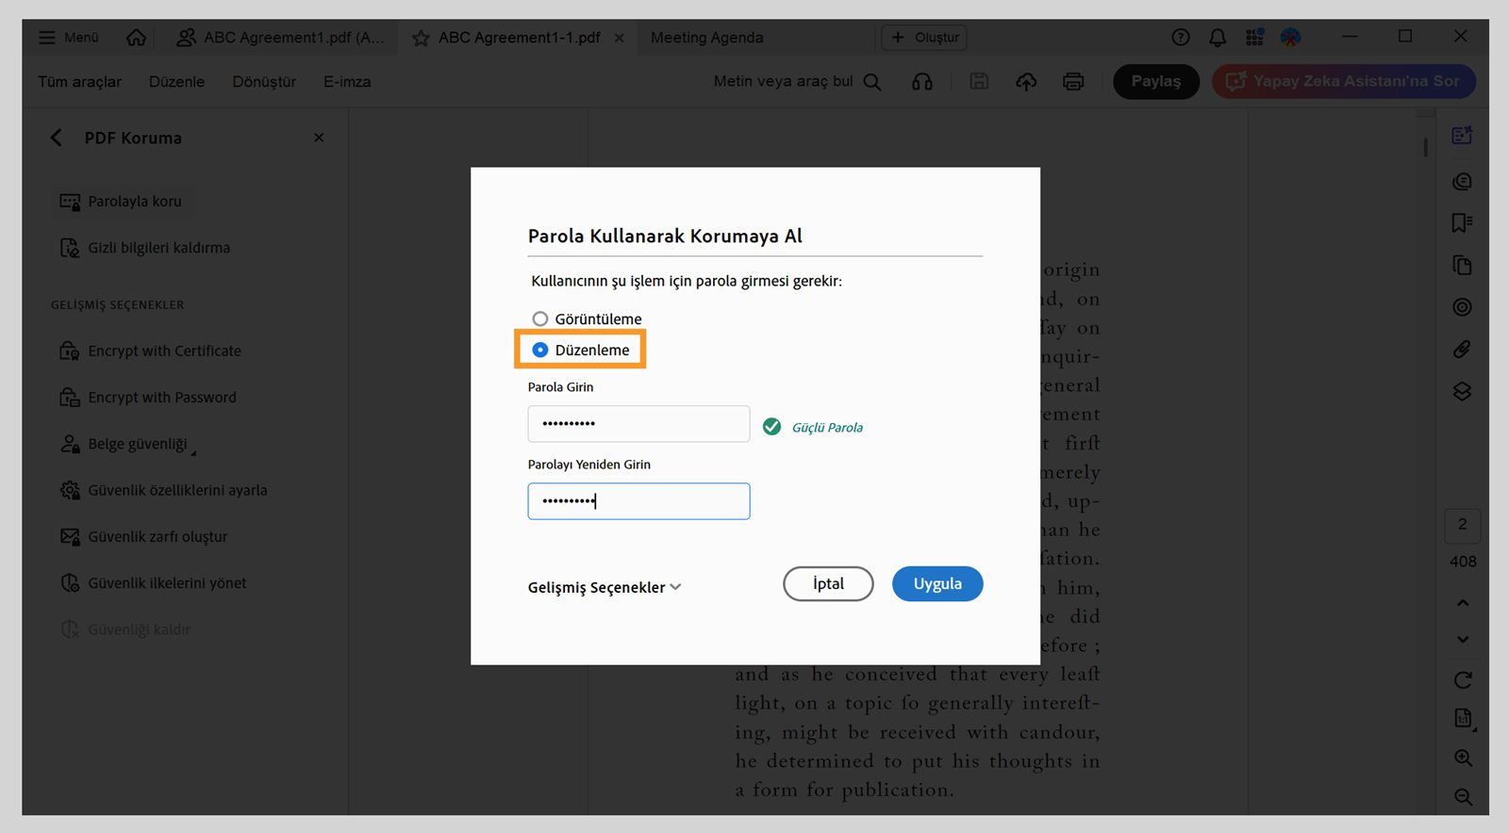Open the attachments paperclip icon
The image size is (1509, 833).
1463,350
